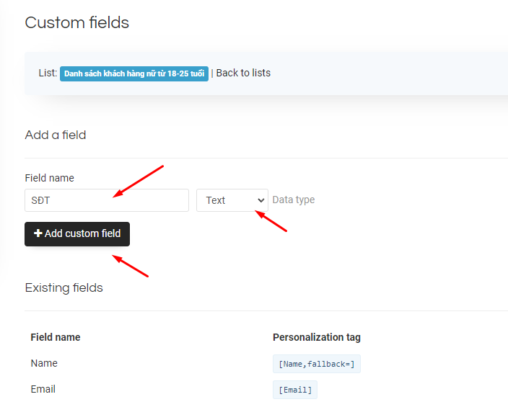Click the Field name column header
Screen dimensions: 508x420
[x=56, y=337]
